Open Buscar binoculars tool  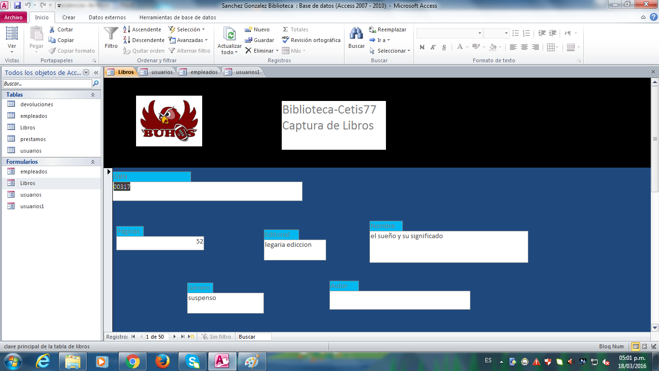[357, 38]
